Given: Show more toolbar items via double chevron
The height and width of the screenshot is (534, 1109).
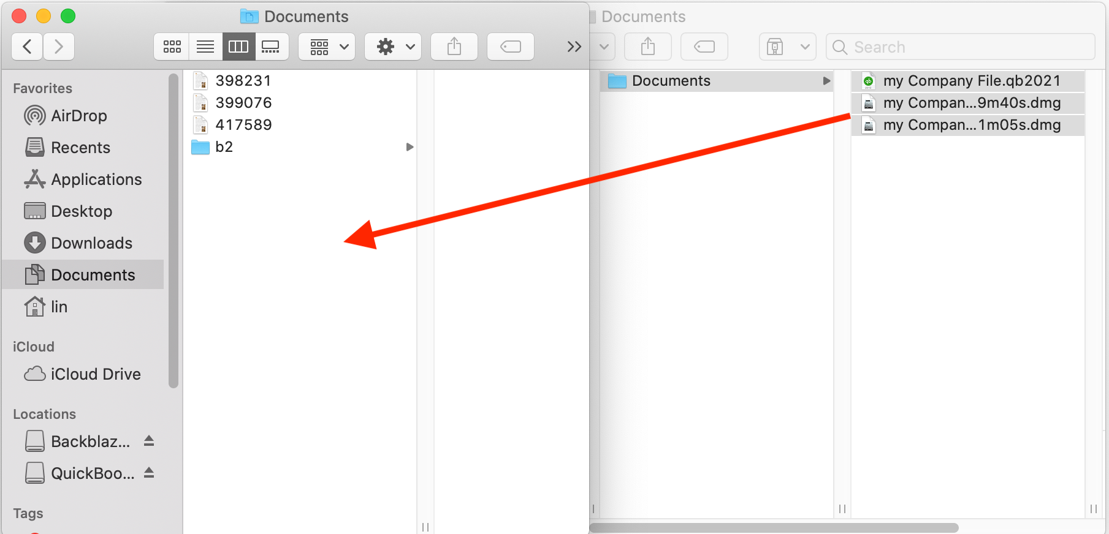Looking at the screenshot, I should (574, 47).
